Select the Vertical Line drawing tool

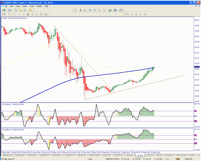tap(15, 14)
